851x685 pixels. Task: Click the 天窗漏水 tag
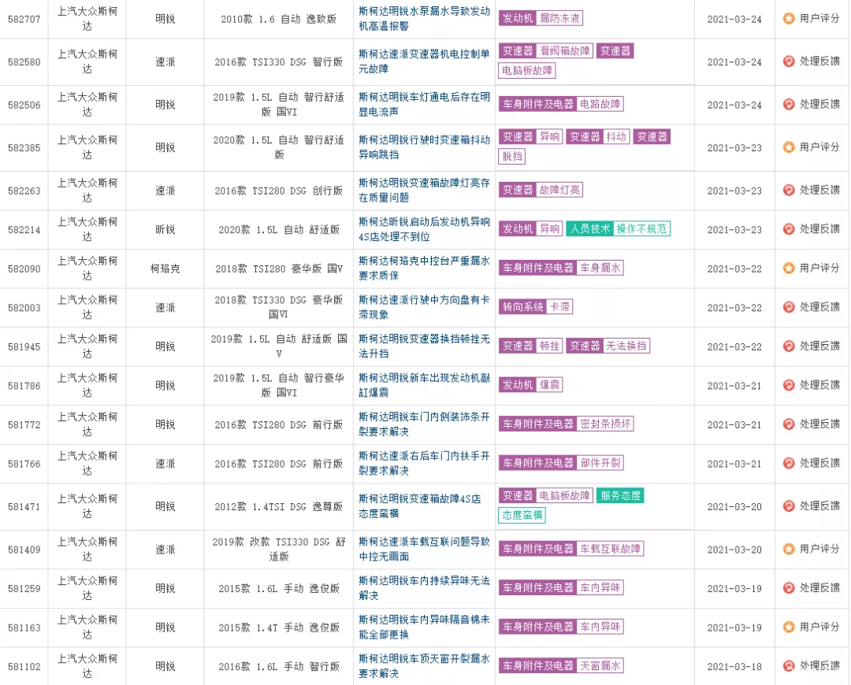tap(600, 665)
